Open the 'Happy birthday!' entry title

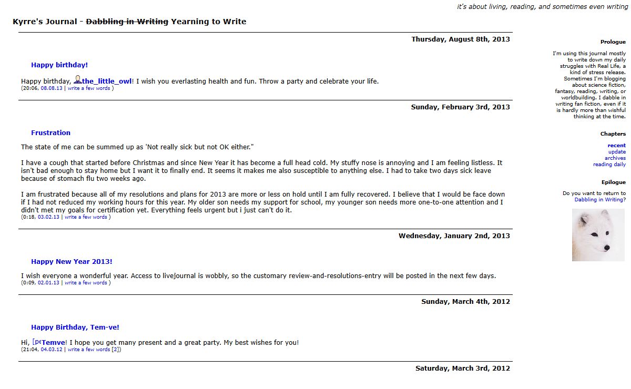click(59, 65)
